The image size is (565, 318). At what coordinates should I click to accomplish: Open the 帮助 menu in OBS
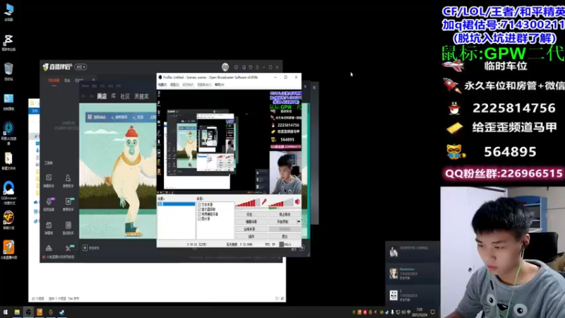click(x=220, y=85)
